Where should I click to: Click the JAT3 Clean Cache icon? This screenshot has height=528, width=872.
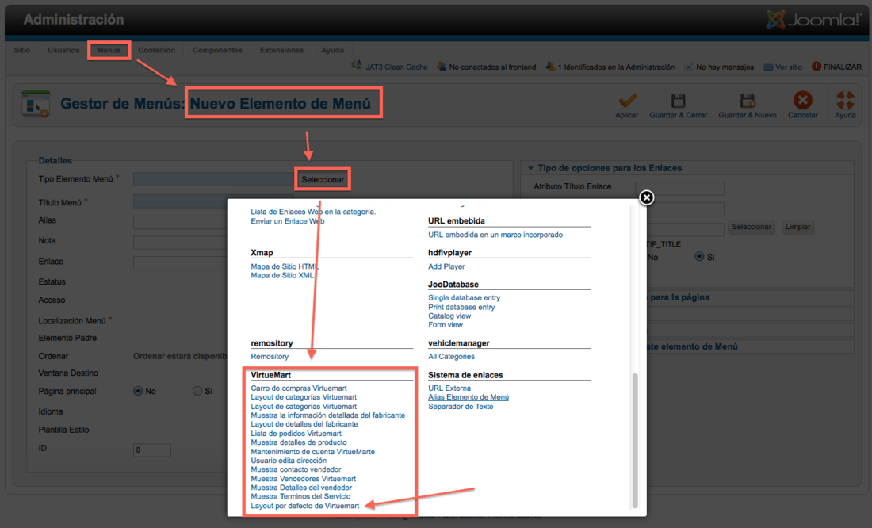[x=357, y=67]
